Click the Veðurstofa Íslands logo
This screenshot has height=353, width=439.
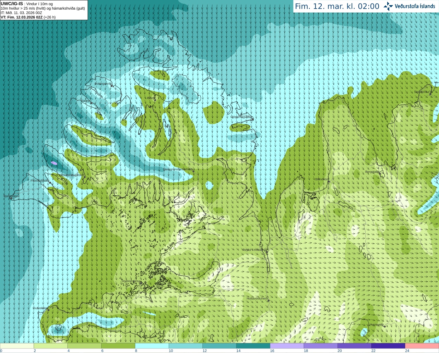pyautogui.click(x=409, y=6)
